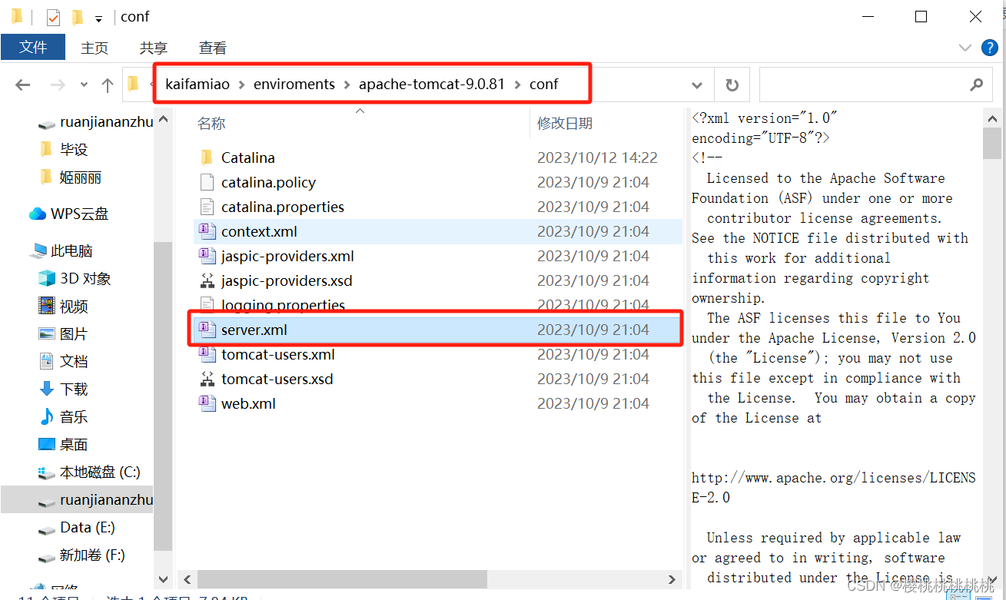Image resolution: width=1006 pixels, height=600 pixels.
Task: Click file list scroll right arrow
Action: pyautogui.click(x=672, y=579)
